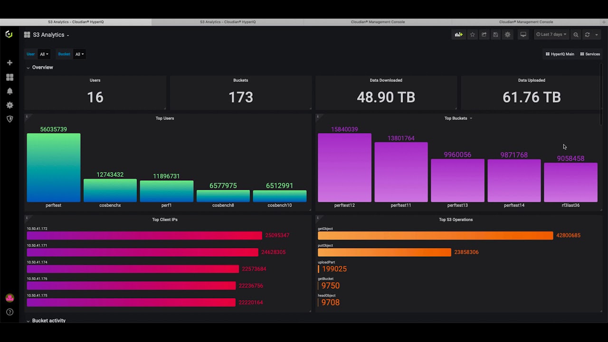
Task: Click the 10.50.41.172 client IP bar
Action: pyautogui.click(x=144, y=235)
